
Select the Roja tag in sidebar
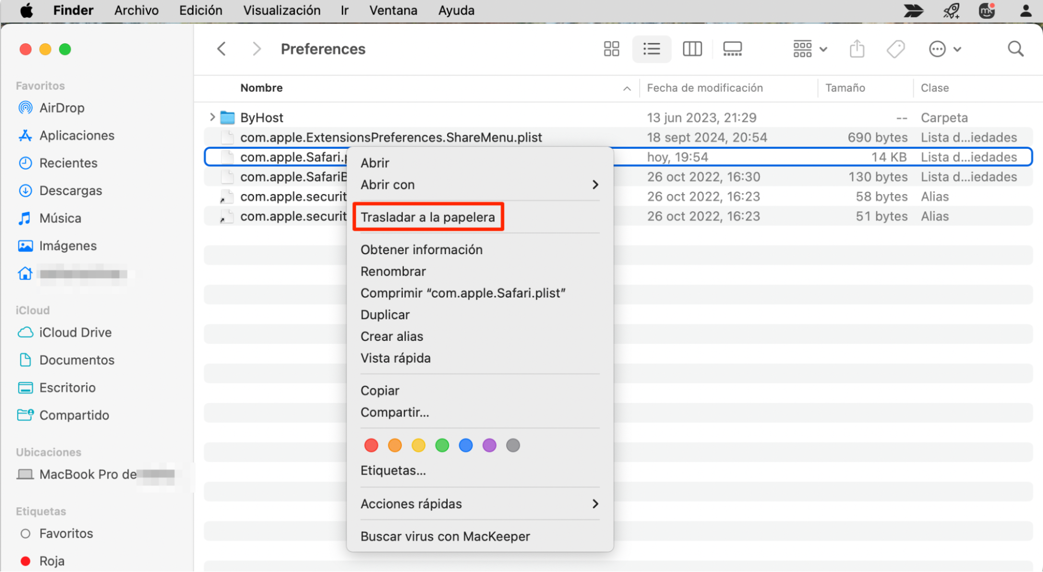(42, 562)
